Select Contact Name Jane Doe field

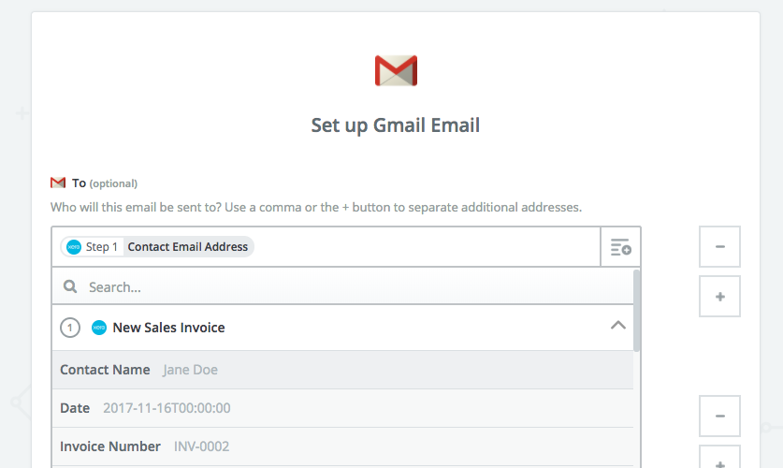[342, 370]
